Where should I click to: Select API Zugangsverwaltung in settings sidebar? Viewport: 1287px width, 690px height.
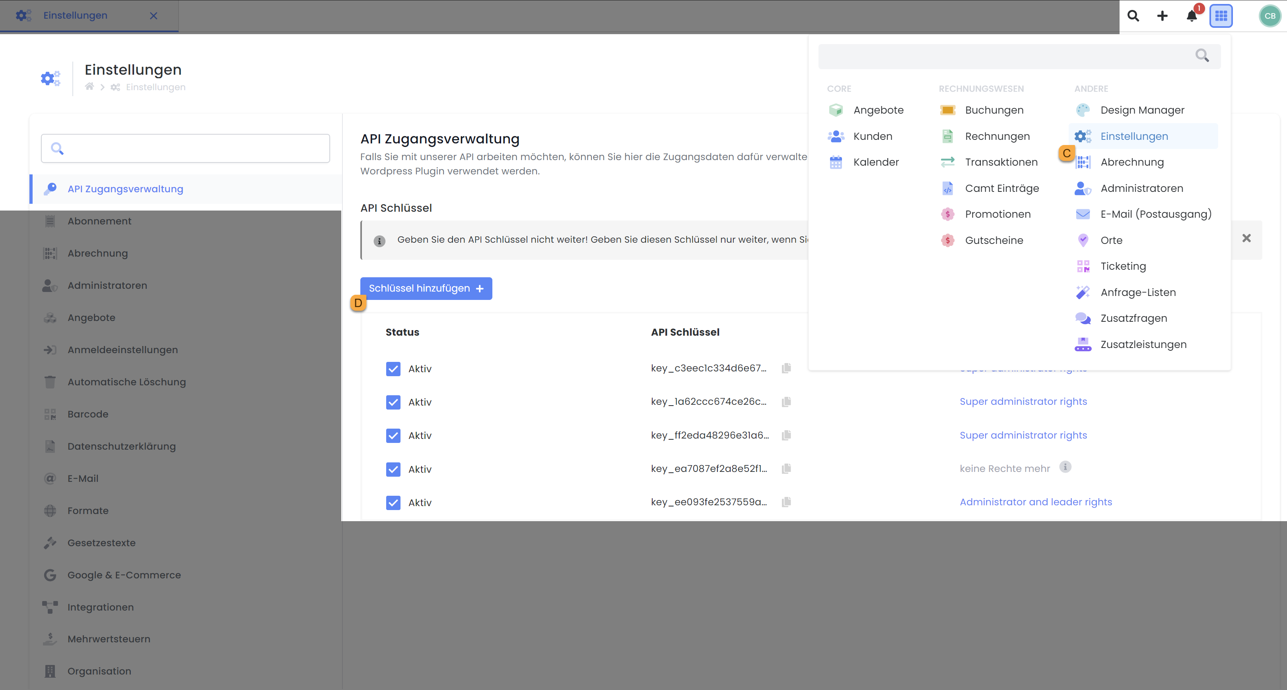125,189
